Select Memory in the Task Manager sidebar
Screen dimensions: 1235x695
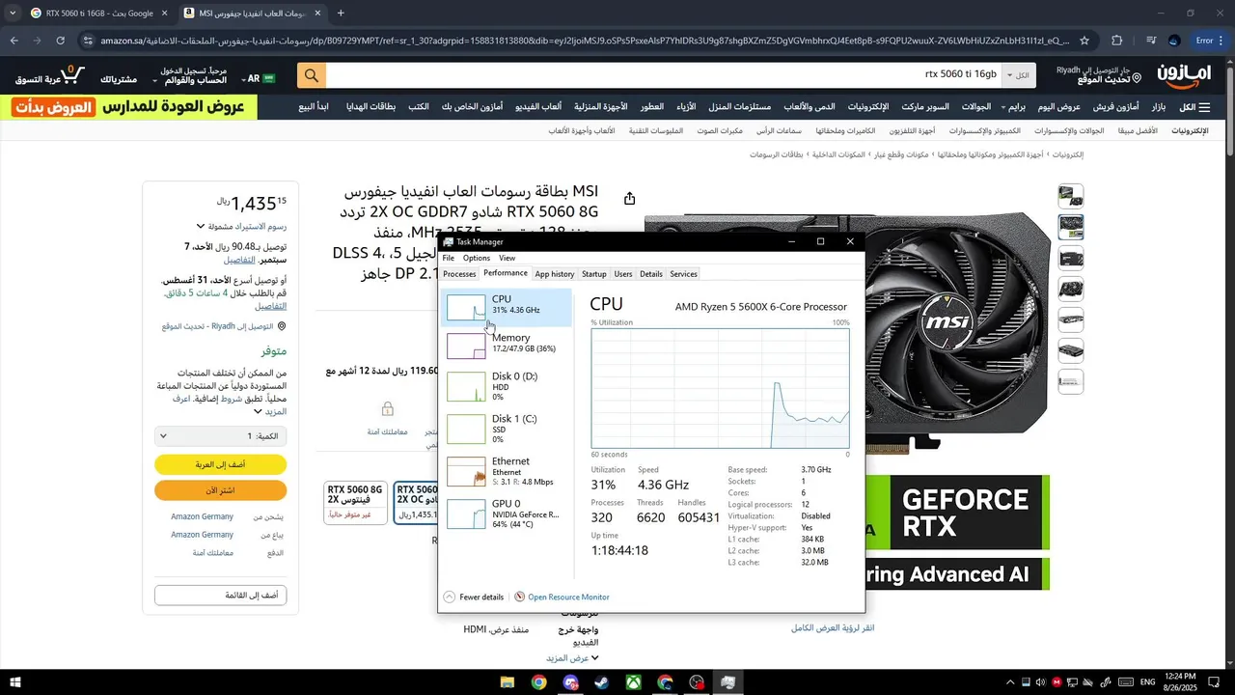point(507,344)
